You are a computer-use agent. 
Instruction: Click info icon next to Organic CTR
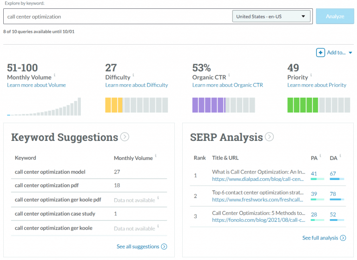point(229,75)
